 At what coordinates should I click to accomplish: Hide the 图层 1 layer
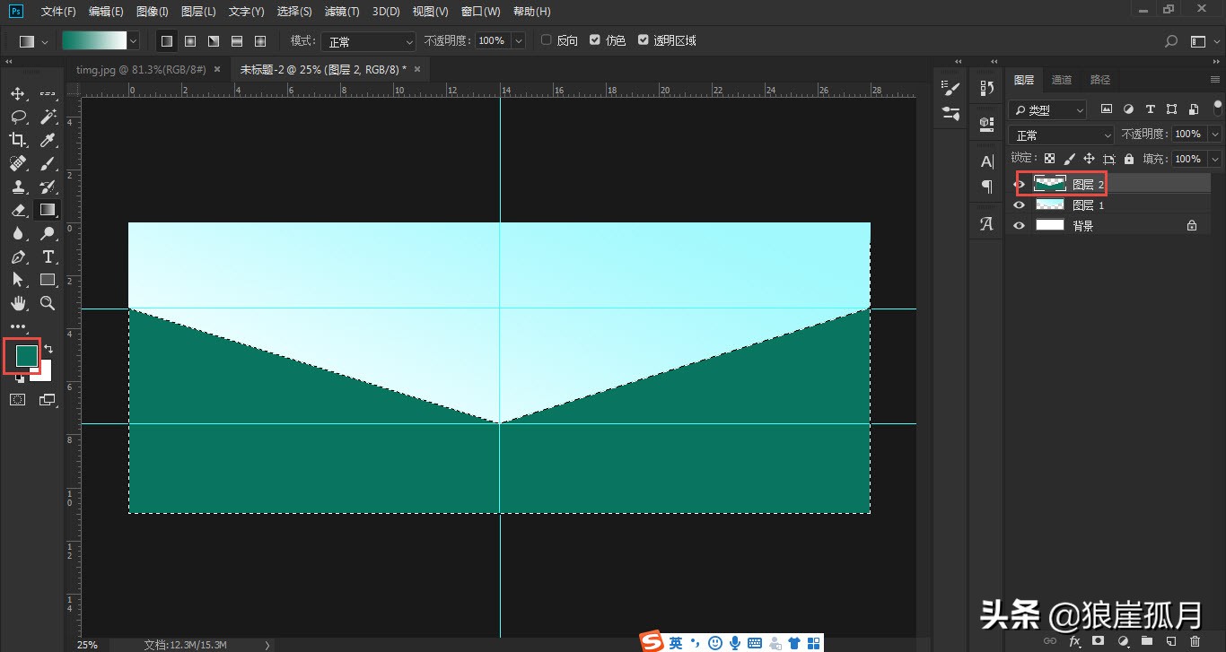tap(1019, 204)
